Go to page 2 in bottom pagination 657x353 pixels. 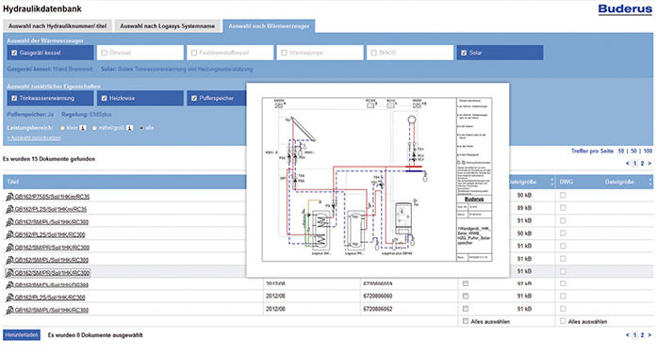pyautogui.click(x=642, y=335)
